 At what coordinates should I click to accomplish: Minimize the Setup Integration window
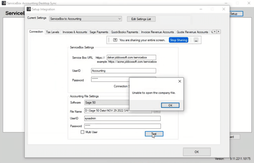point(201,9)
